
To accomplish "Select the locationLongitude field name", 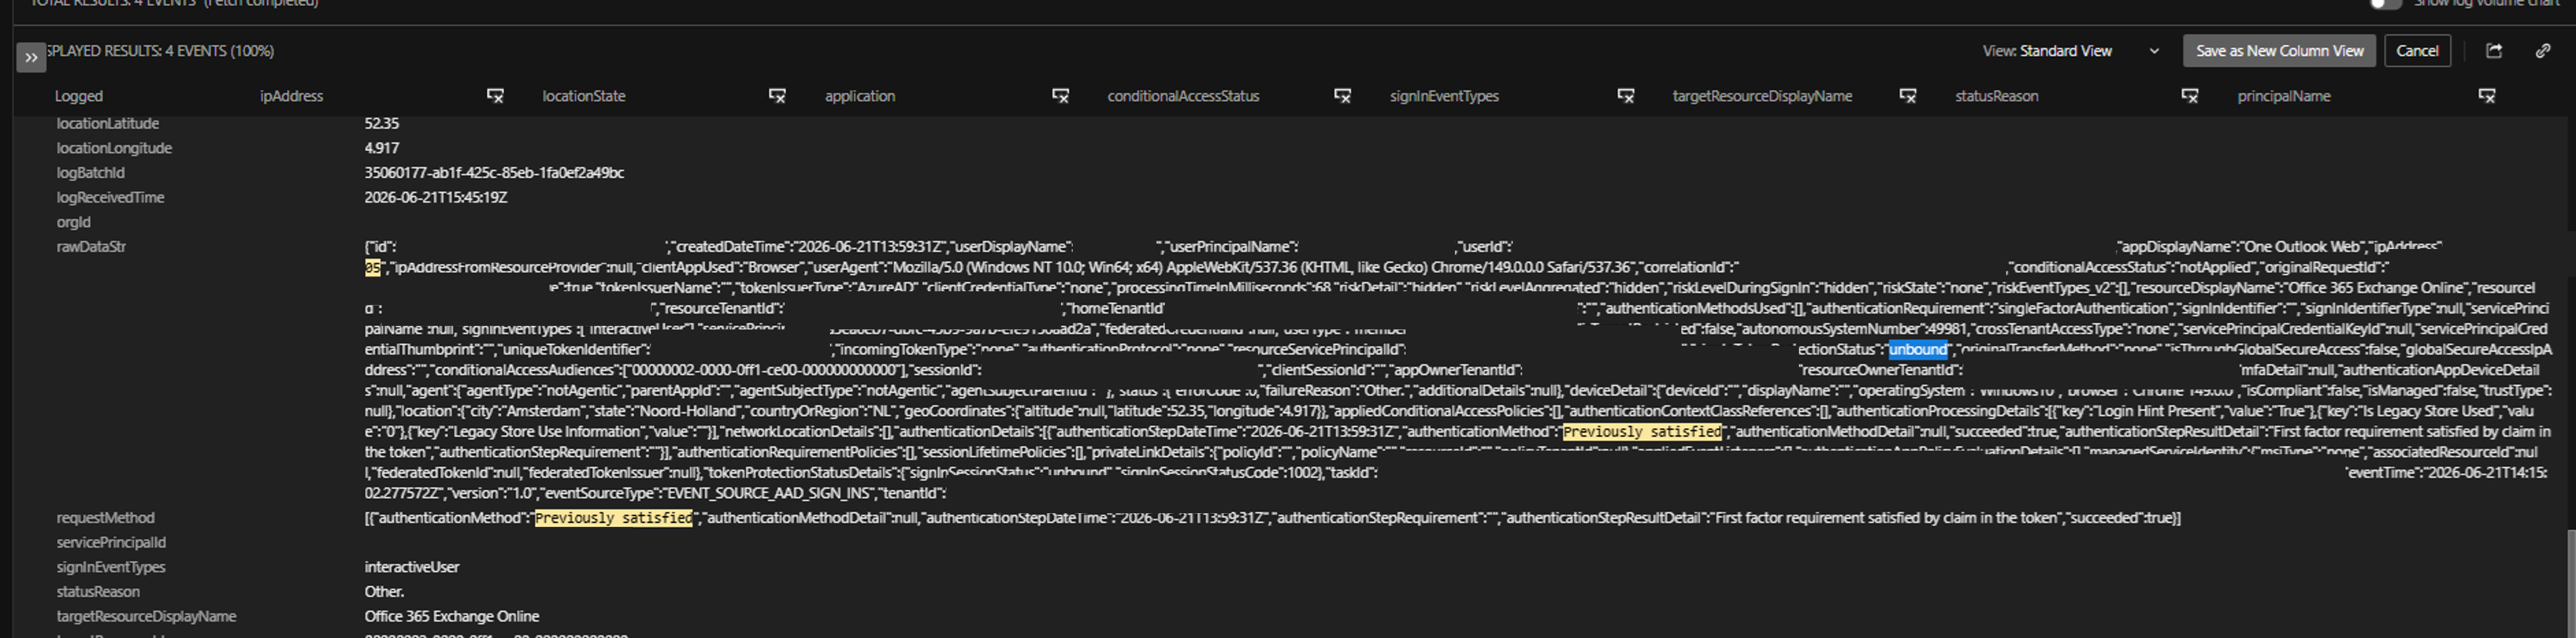I will click(114, 148).
